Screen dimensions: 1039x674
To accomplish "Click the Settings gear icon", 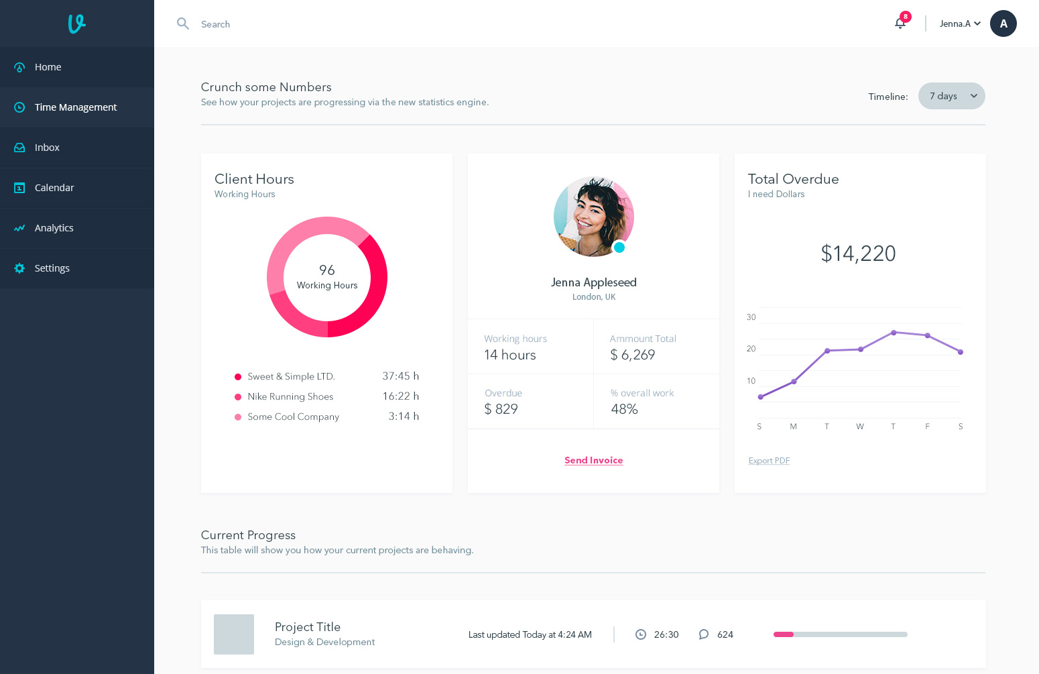I will [x=19, y=268].
